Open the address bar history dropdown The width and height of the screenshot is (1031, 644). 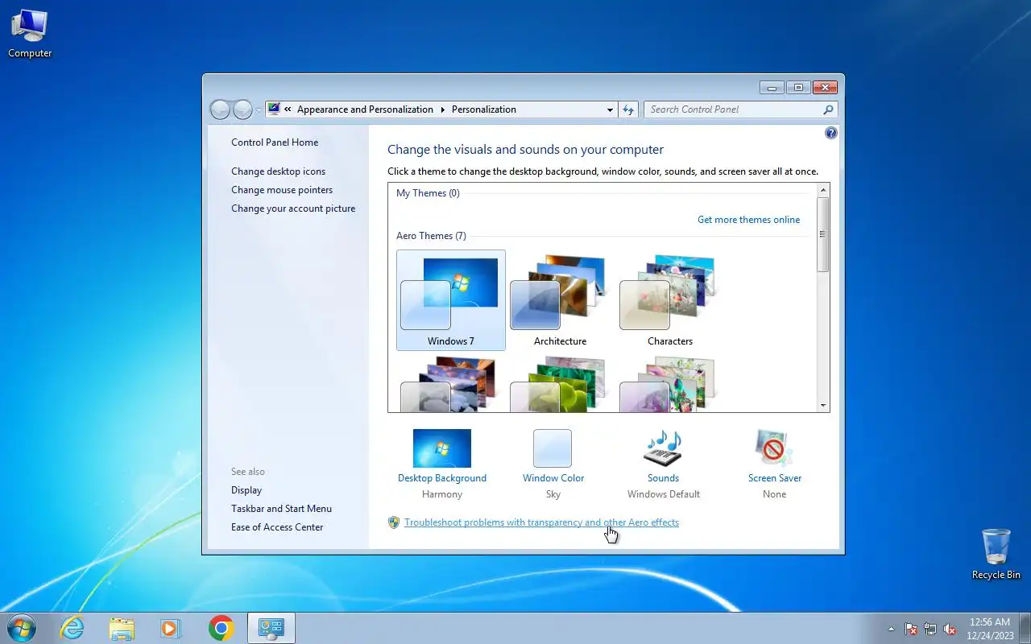(x=610, y=109)
